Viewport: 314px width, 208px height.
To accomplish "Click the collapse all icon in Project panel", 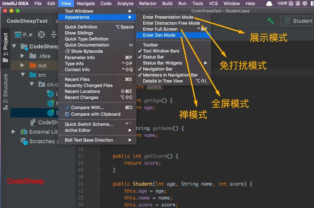I will [54, 35].
